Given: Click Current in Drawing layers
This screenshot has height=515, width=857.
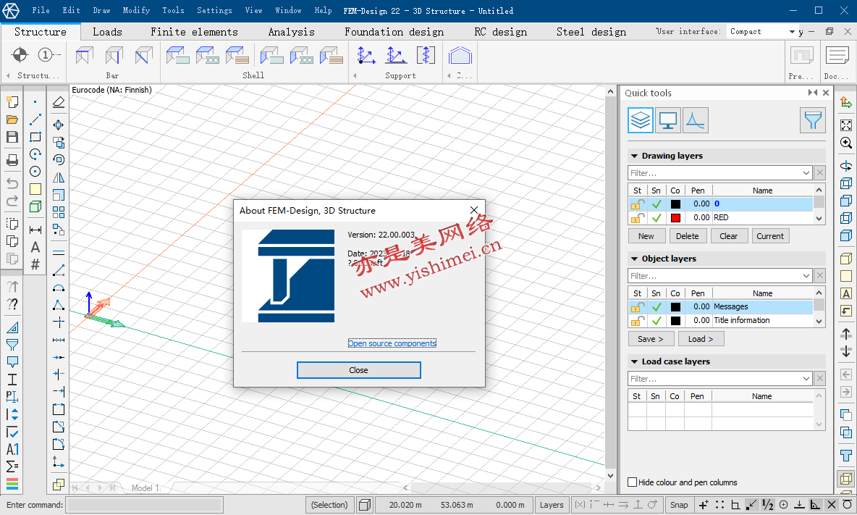Looking at the screenshot, I should point(770,236).
